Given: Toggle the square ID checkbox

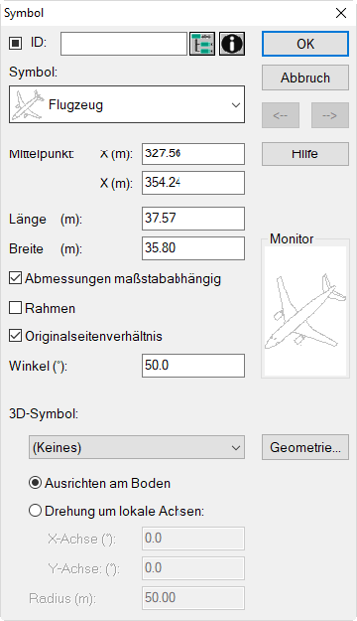Looking at the screenshot, I should (x=16, y=43).
